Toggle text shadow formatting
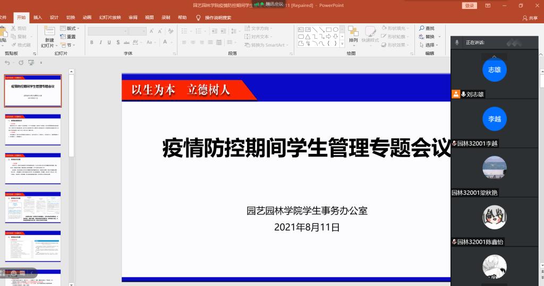 tap(117, 42)
